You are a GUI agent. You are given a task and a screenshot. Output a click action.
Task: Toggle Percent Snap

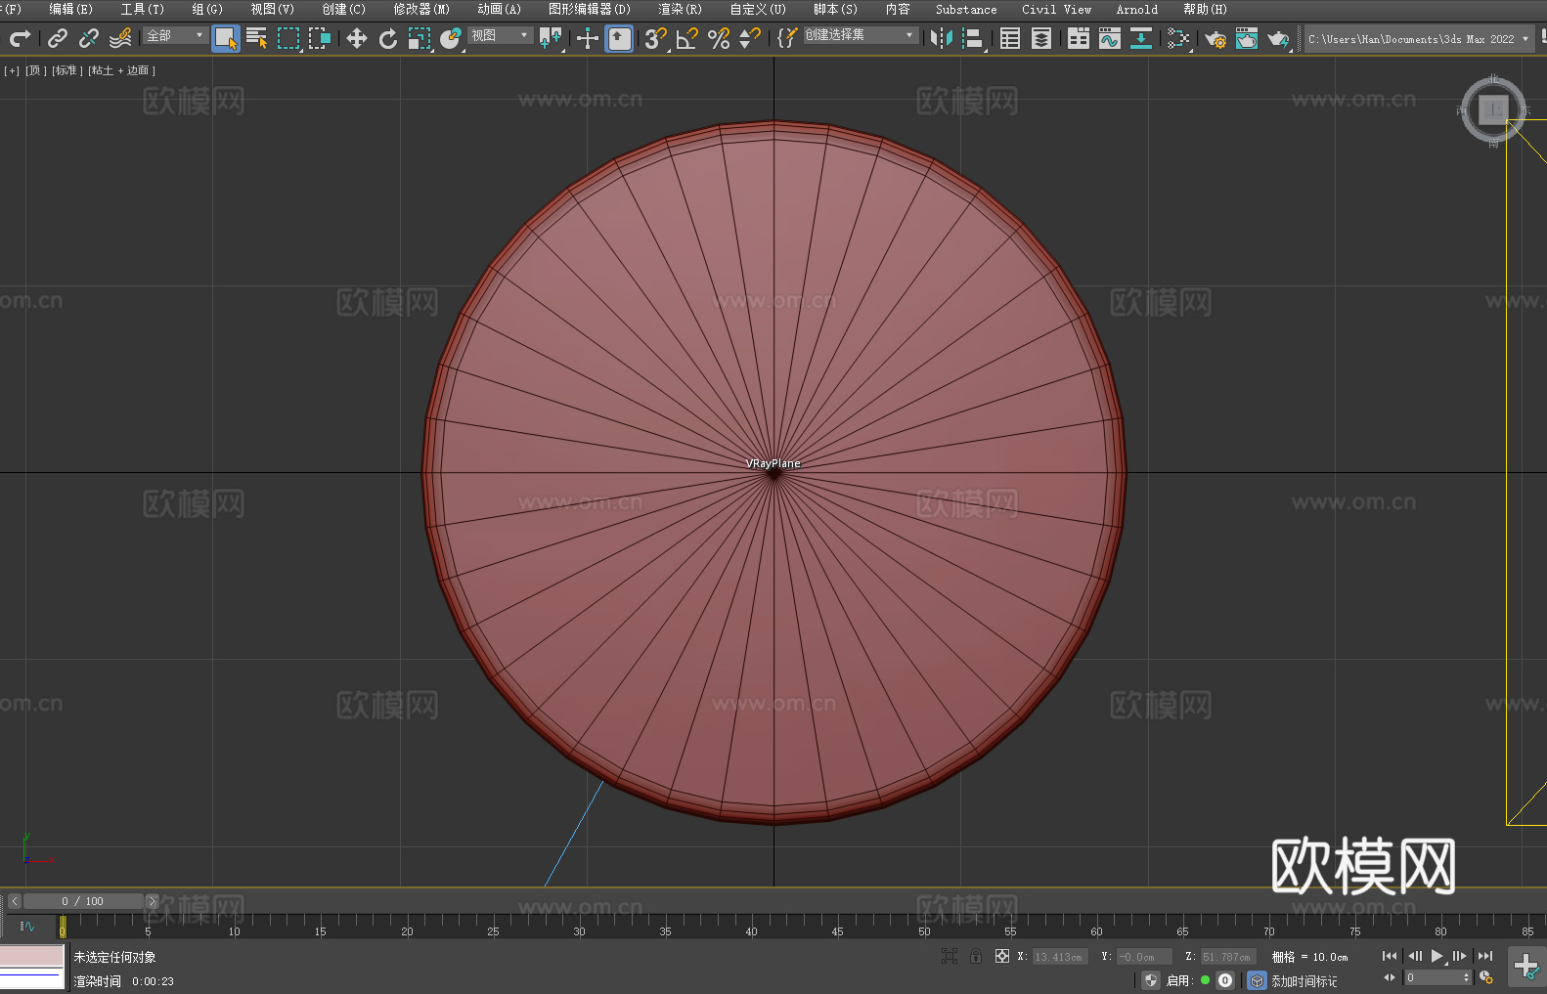coord(719,38)
